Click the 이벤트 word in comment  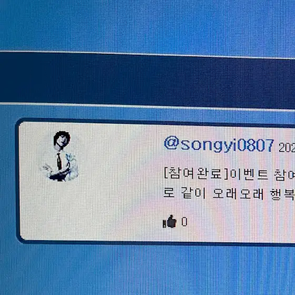(x=250, y=174)
